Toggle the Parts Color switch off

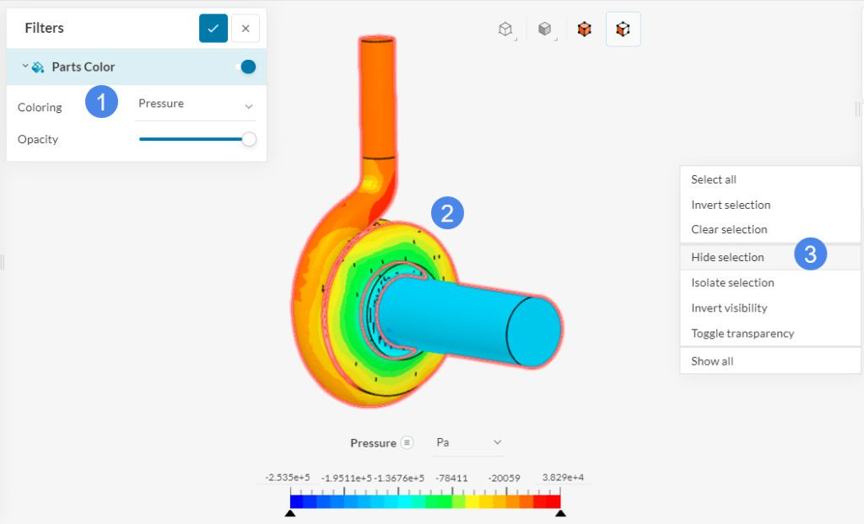tap(246, 67)
